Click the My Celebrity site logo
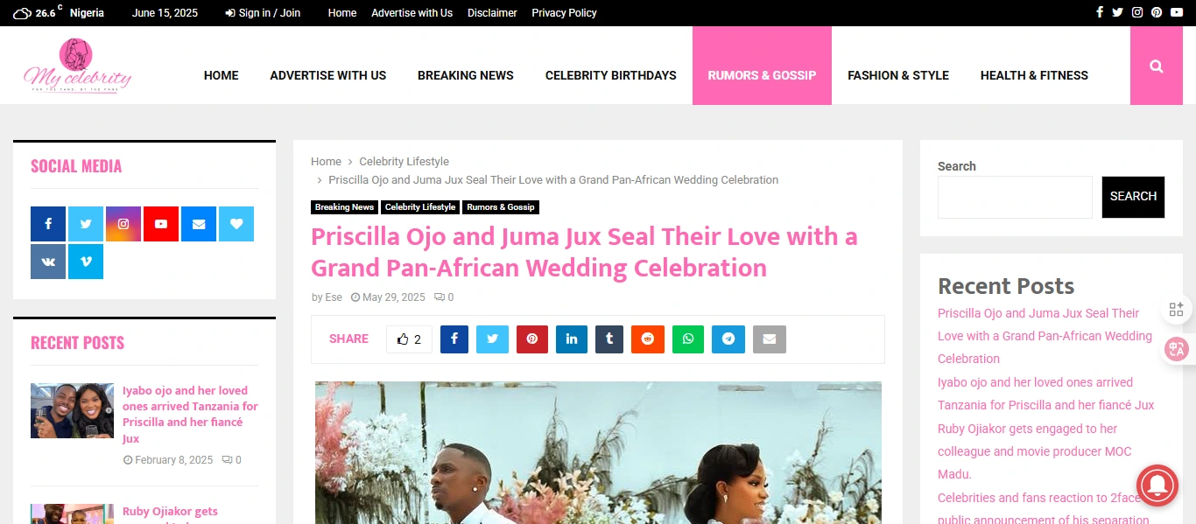Image resolution: width=1196 pixels, height=524 pixels. pos(77,66)
